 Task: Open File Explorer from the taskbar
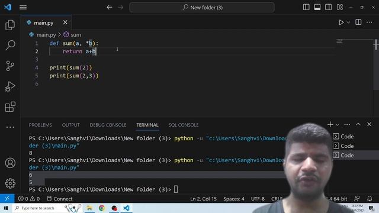tap(89, 208)
